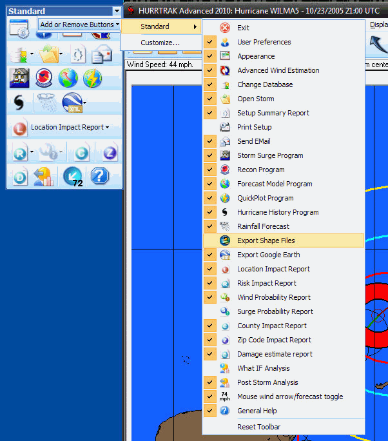Screen dimensions: 388x441
Task: Open the Send EMail envelope icon
Action: [x=102, y=54]
